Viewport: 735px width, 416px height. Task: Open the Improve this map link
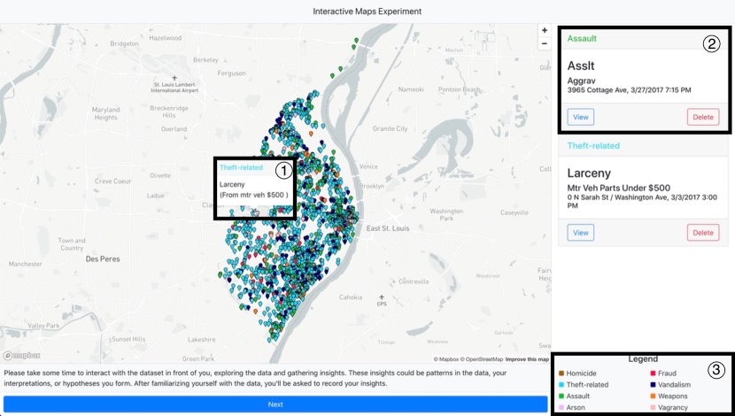(x=527, y=359)
